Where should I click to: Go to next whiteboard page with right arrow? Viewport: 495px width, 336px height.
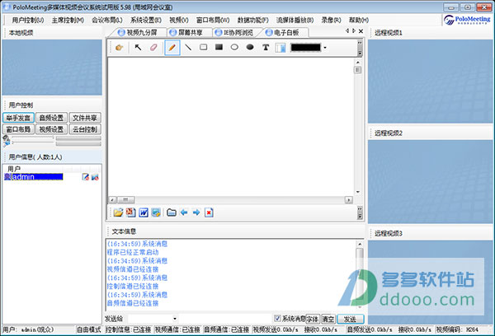tap(196, 212)
